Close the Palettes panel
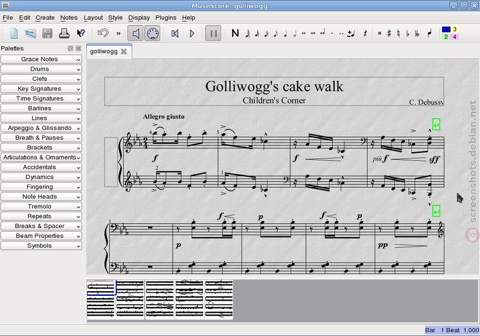Viewport: 480px width, 336px height. (79, 49)
